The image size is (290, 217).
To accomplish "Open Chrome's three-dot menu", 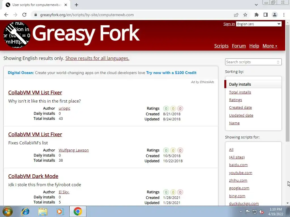I will pos(284,15).
